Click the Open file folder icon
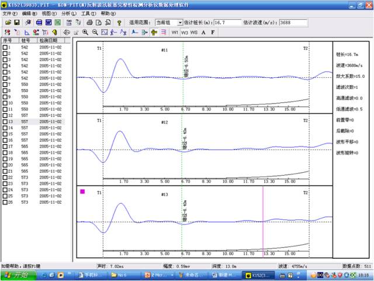The height and width of the screenshot is (281, 374). 7,22
